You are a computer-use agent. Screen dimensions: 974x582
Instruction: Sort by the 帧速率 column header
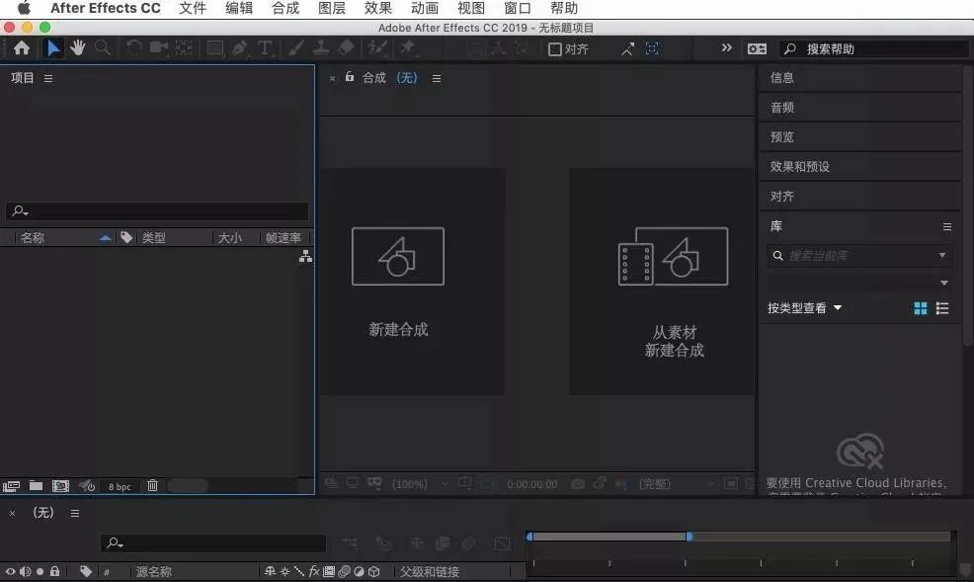284,238
